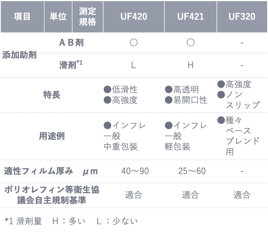268x232 pixels.
Task: Click the 測定規格 header cell
Action: click(x=88, y=17)
